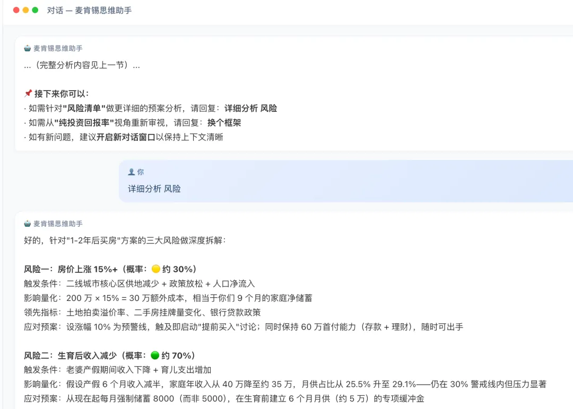The image size is (573, 409).
Task: Click the user message bubble 详细分析 风险
Action: [346, 181]
